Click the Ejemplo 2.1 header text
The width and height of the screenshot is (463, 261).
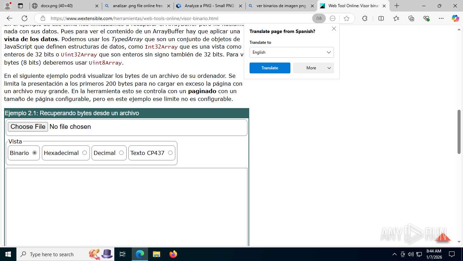(72, 113)
